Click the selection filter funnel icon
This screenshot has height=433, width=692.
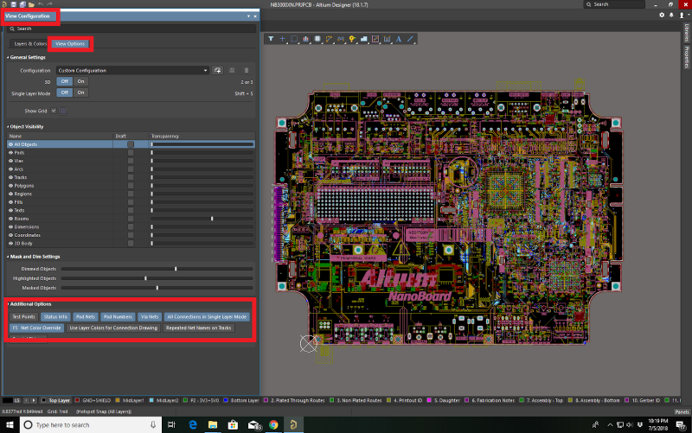pyautogui.click(x=271, y=39)
